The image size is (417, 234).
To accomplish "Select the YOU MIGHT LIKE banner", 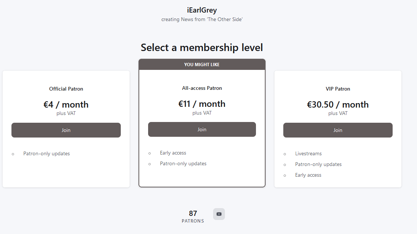I will click(202, 64).
